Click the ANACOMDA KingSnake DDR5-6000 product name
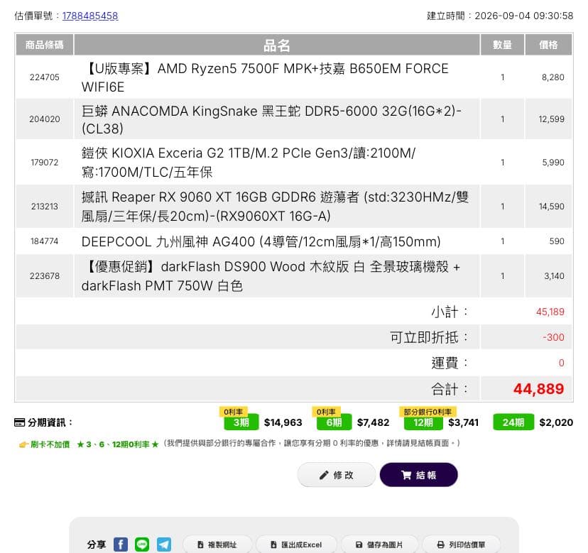Viewport: 588px width, 553px height. pos(271,119)
